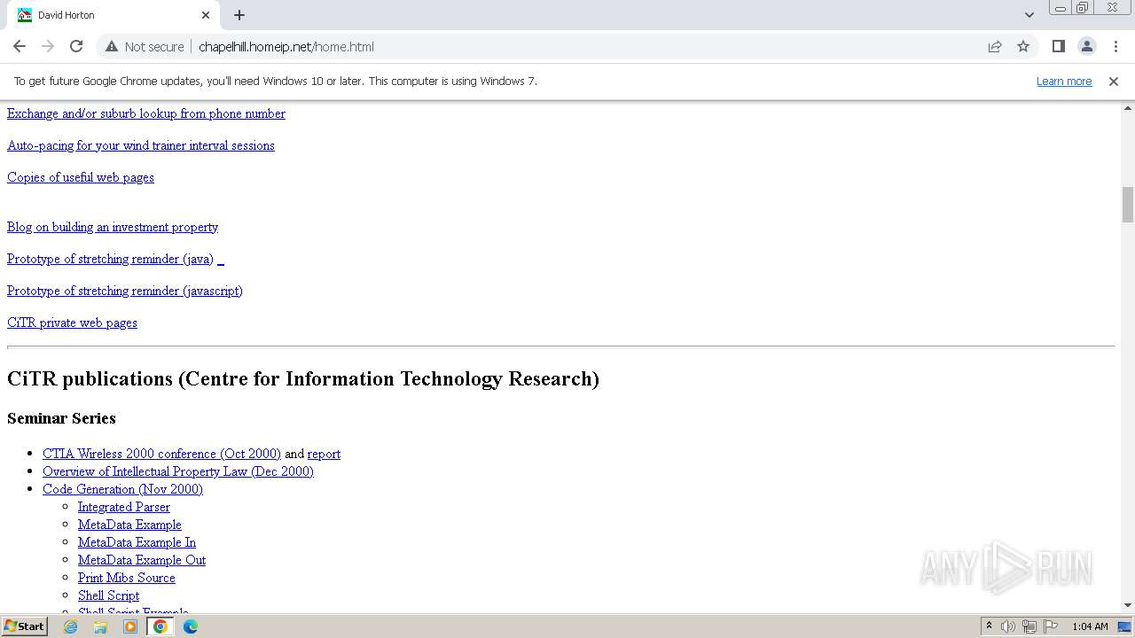The image size is (1135, 638).
Task: Open Copies of useful web pages
Action: click(x=81, y=177)
